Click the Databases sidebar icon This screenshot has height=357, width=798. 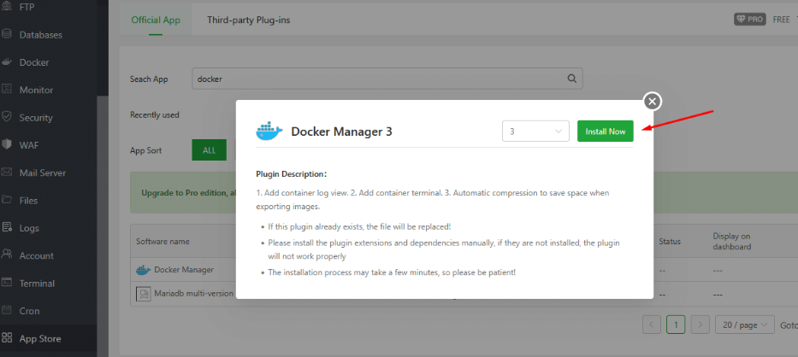click(x=7, y=34)
